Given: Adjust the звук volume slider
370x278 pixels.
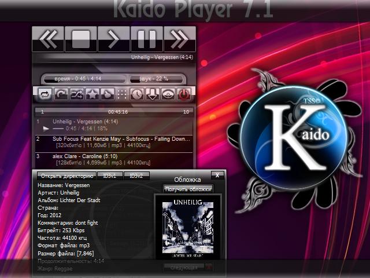Looking at the screenshot, I should tap(160, 79).
